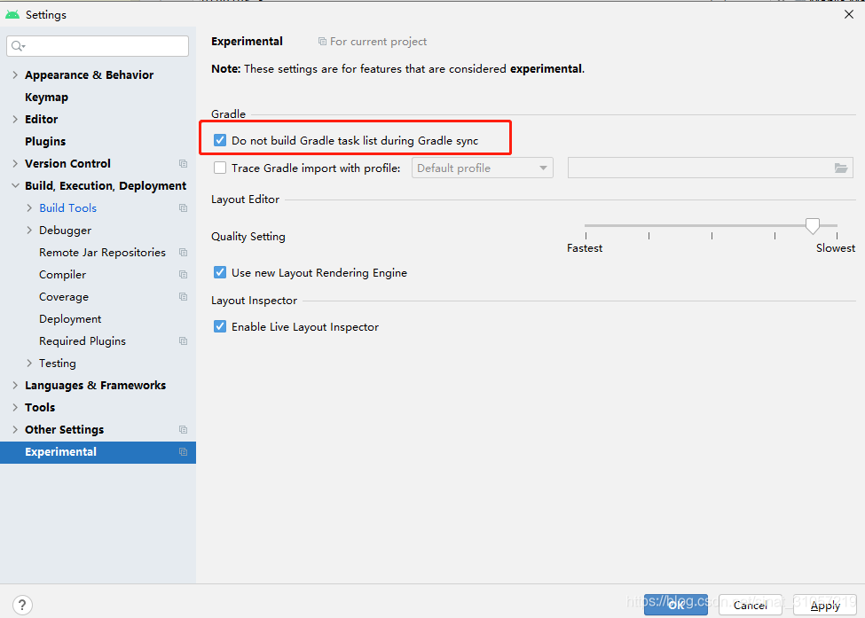Open Compiler settings page
865x618 pixels.
click(x=62, y=275)
